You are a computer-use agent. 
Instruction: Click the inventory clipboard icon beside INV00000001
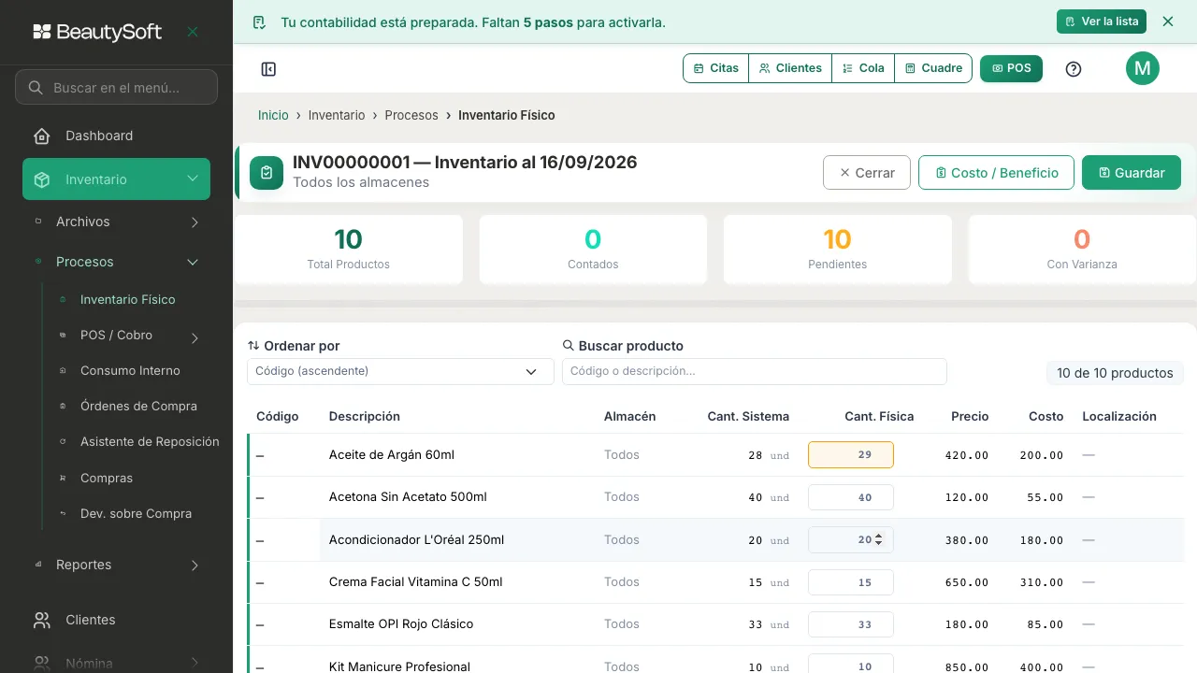tap(267, 173)
